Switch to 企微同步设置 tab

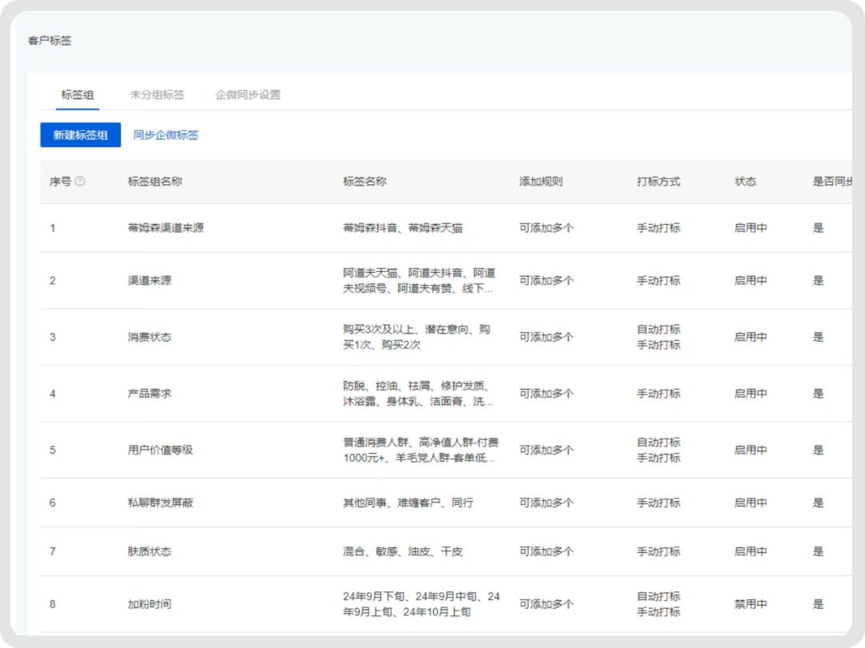pos(247,94)
